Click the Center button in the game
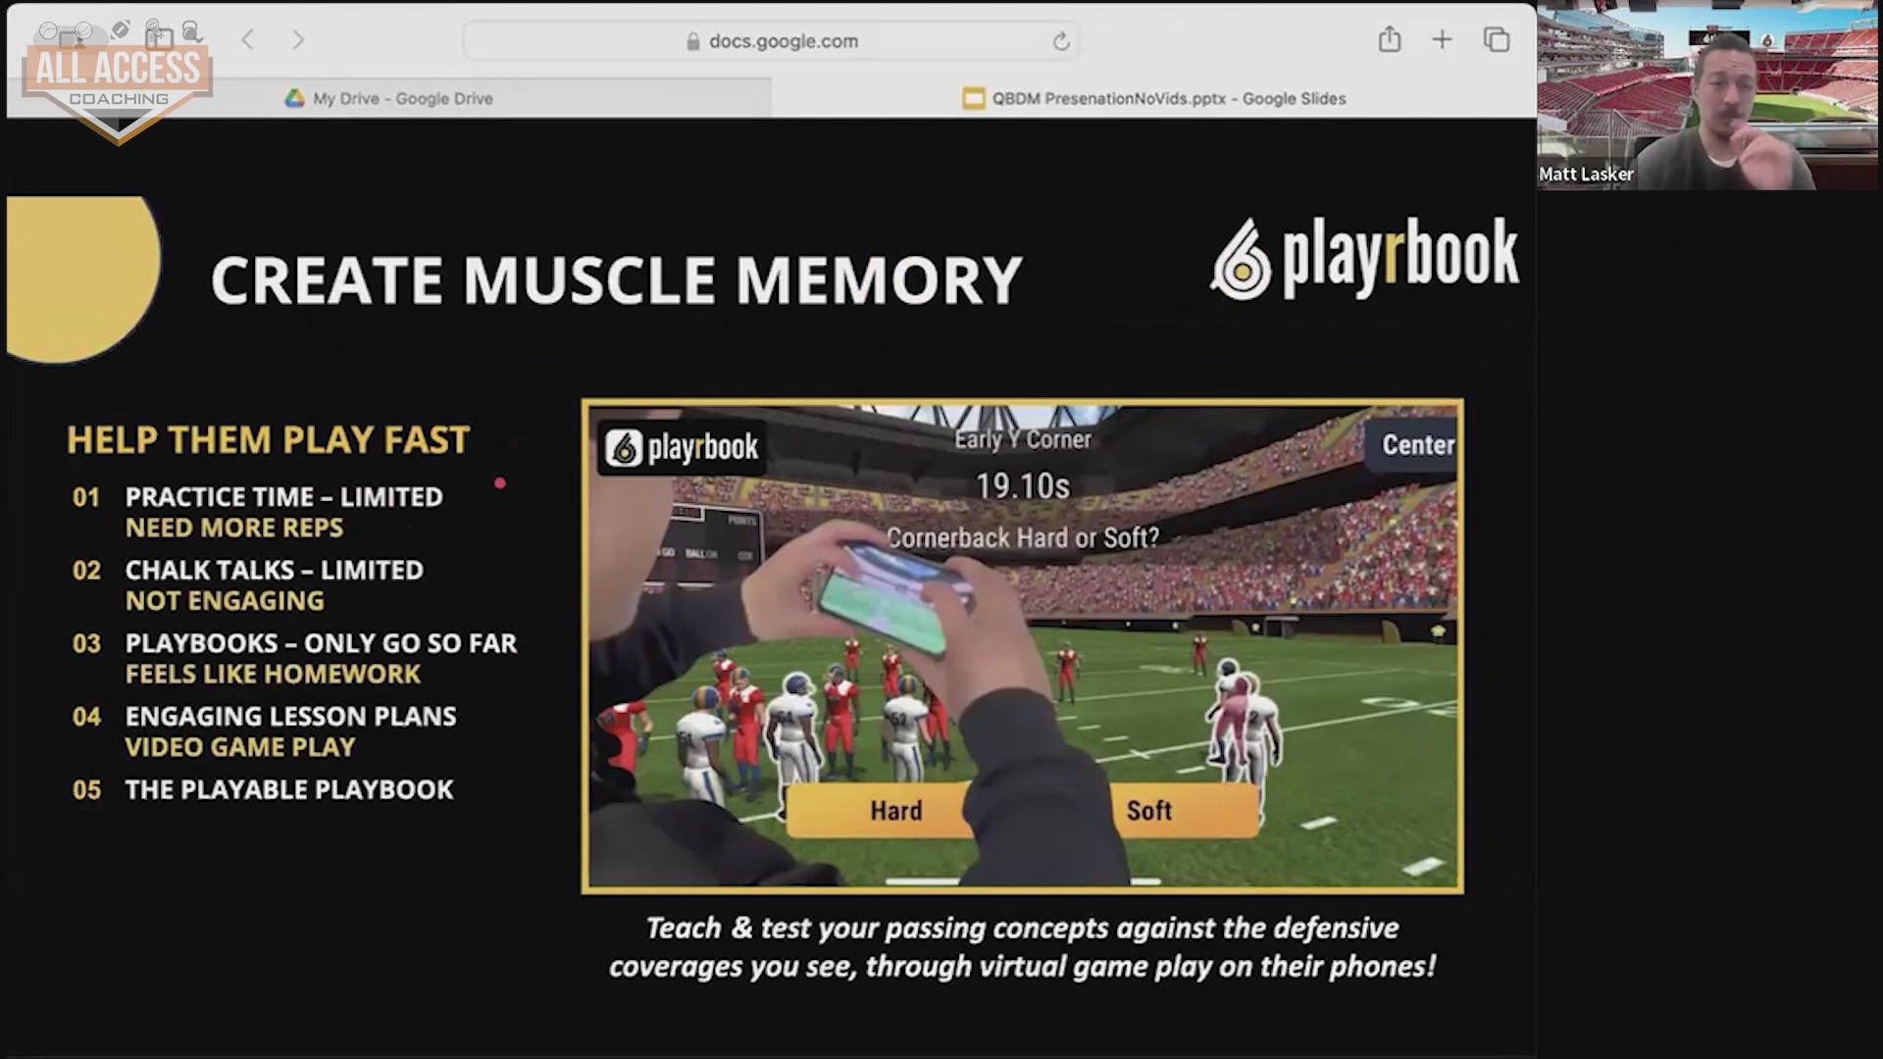This screenshot has width=1883, height=1059. click(1412, 444)
